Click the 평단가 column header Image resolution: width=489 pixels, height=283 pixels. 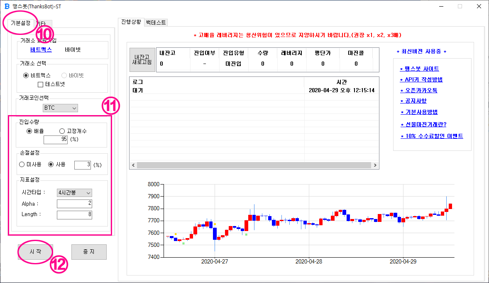point(323,53)
